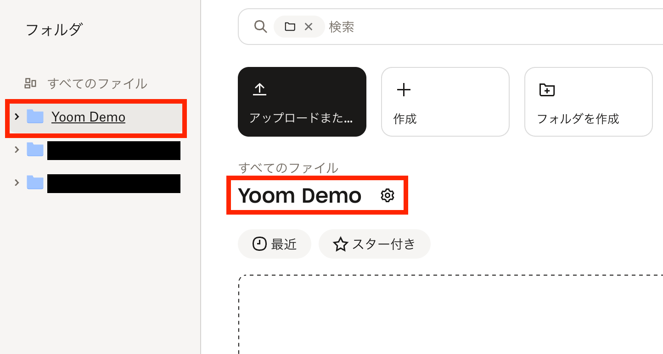Screen dimensions: 663x354
Task: Filter by 最近 recent files
Action: click(275, 244)
